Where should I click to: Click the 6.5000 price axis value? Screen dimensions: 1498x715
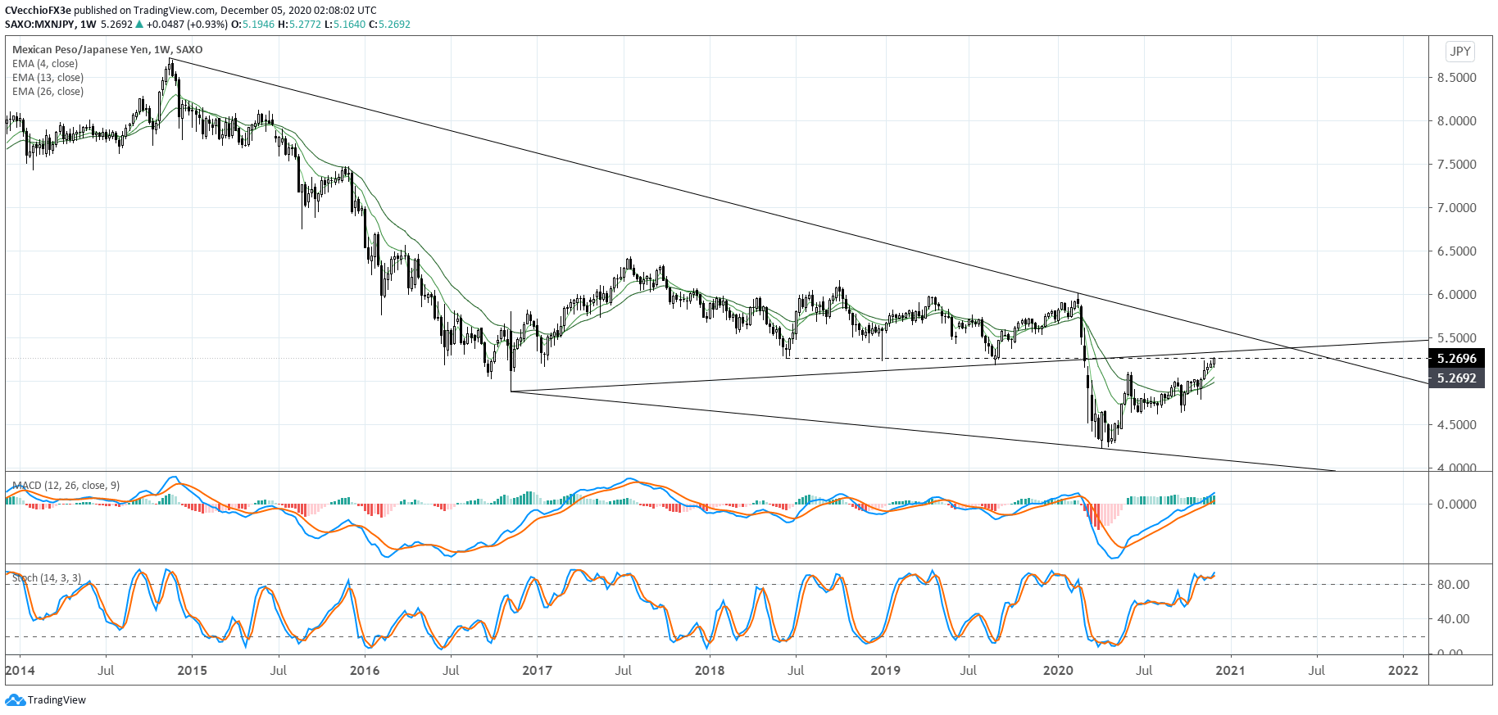point(1457,251)
